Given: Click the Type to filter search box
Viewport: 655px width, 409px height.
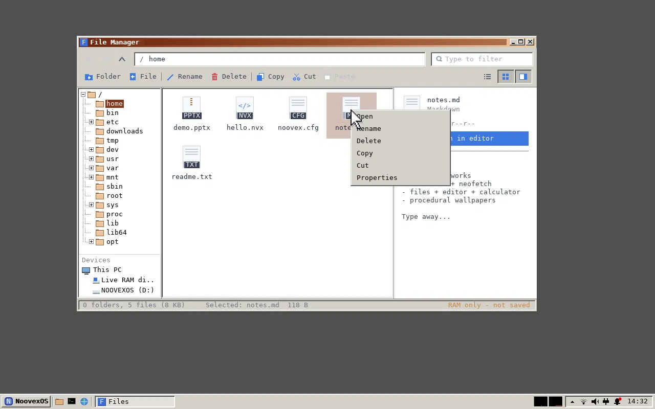Looking at the screenshot, I should [x=482, y=59].
